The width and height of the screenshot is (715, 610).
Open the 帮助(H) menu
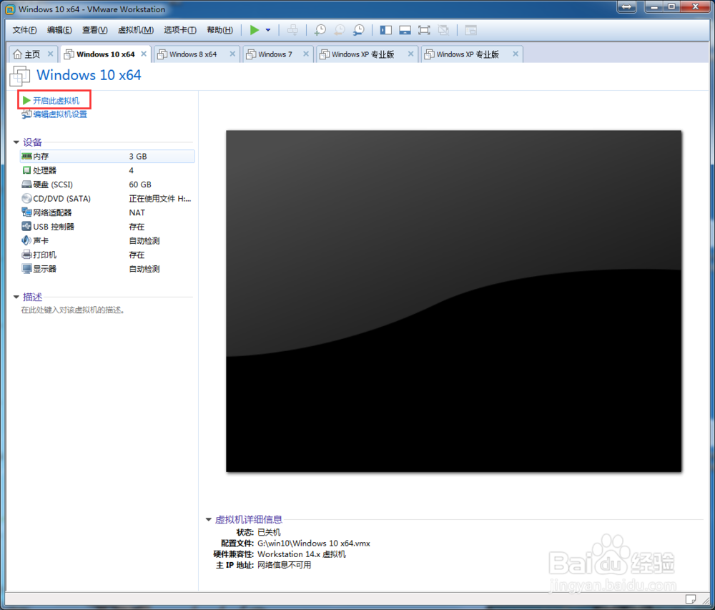tap(220, 30)
